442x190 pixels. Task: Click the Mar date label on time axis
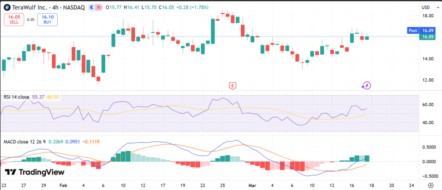coord(252,186)
